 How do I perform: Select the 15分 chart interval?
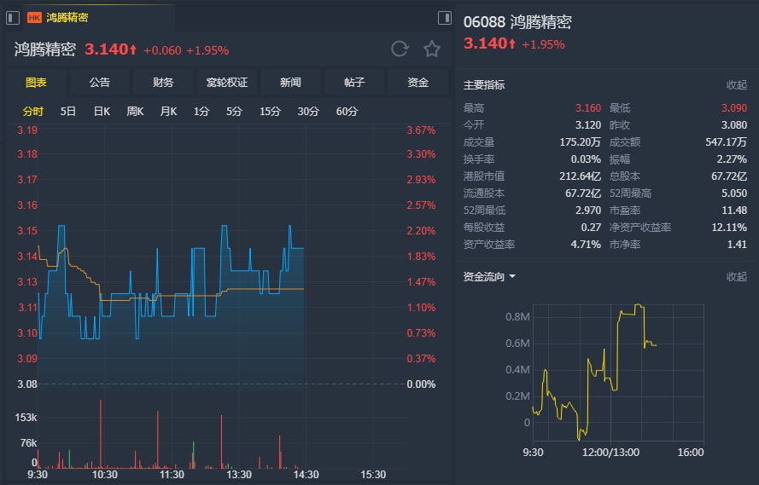[x=270, y=112]
